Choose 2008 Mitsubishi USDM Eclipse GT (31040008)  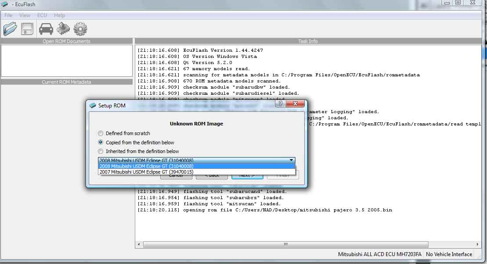tap(197, 166)
